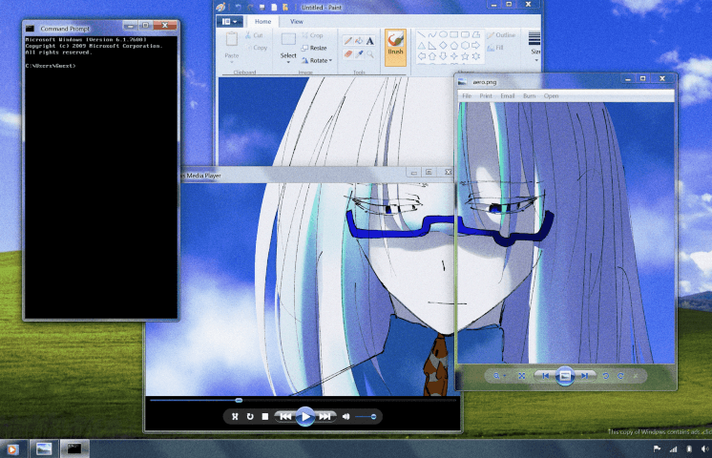
Task: Select the Color picker eyedropper tool
Action: click(x=359, y=54)
